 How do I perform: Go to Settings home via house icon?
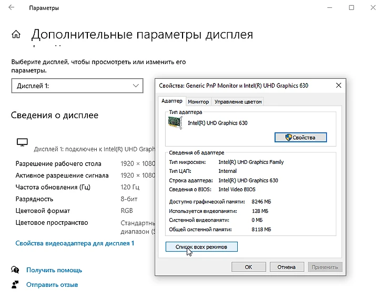16,35
